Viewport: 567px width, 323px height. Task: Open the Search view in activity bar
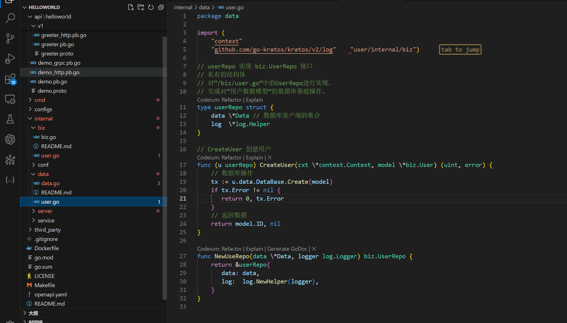[x=10, y=18]
